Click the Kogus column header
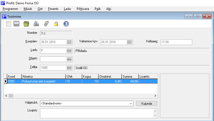Screen dimensions: 214x121 90,77
